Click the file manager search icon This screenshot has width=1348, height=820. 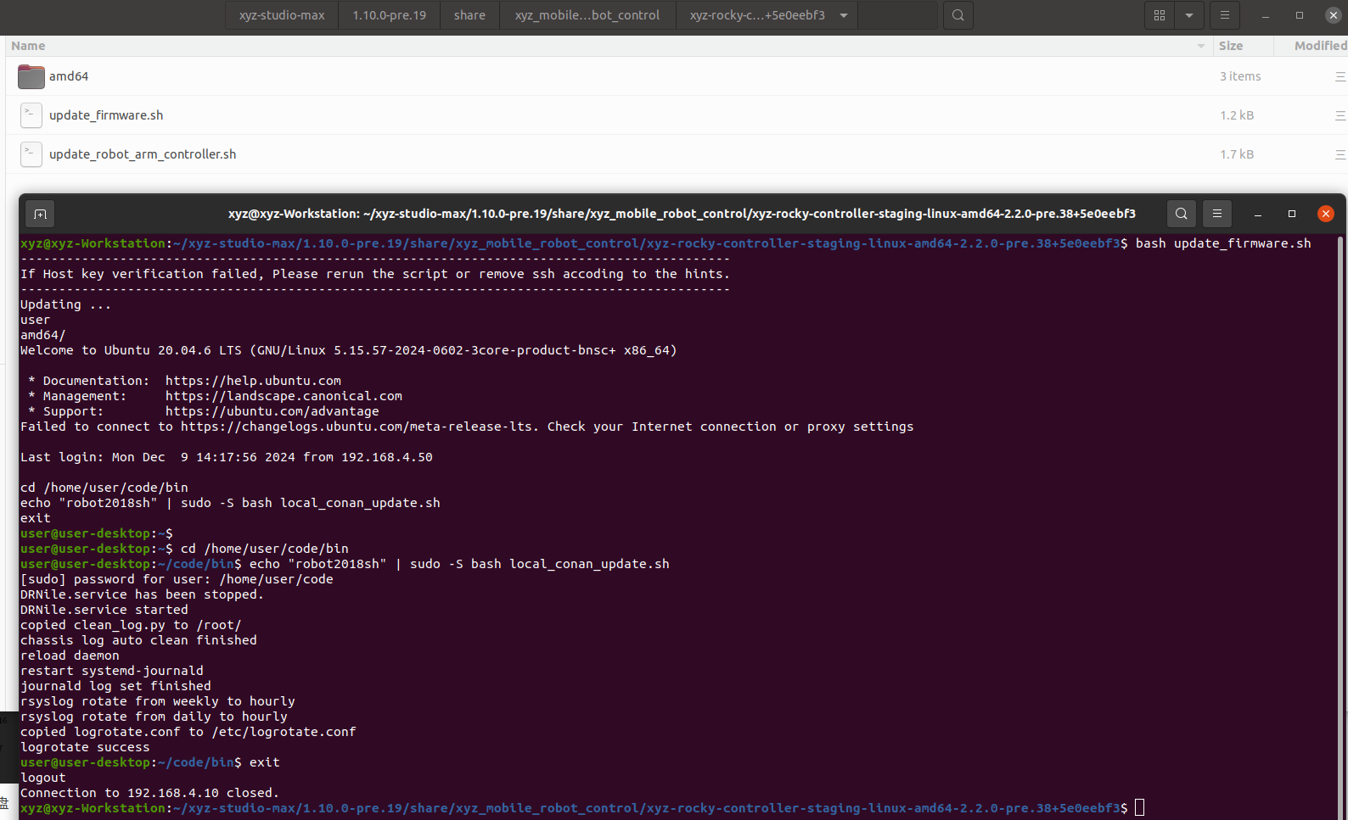pos(958,15)
